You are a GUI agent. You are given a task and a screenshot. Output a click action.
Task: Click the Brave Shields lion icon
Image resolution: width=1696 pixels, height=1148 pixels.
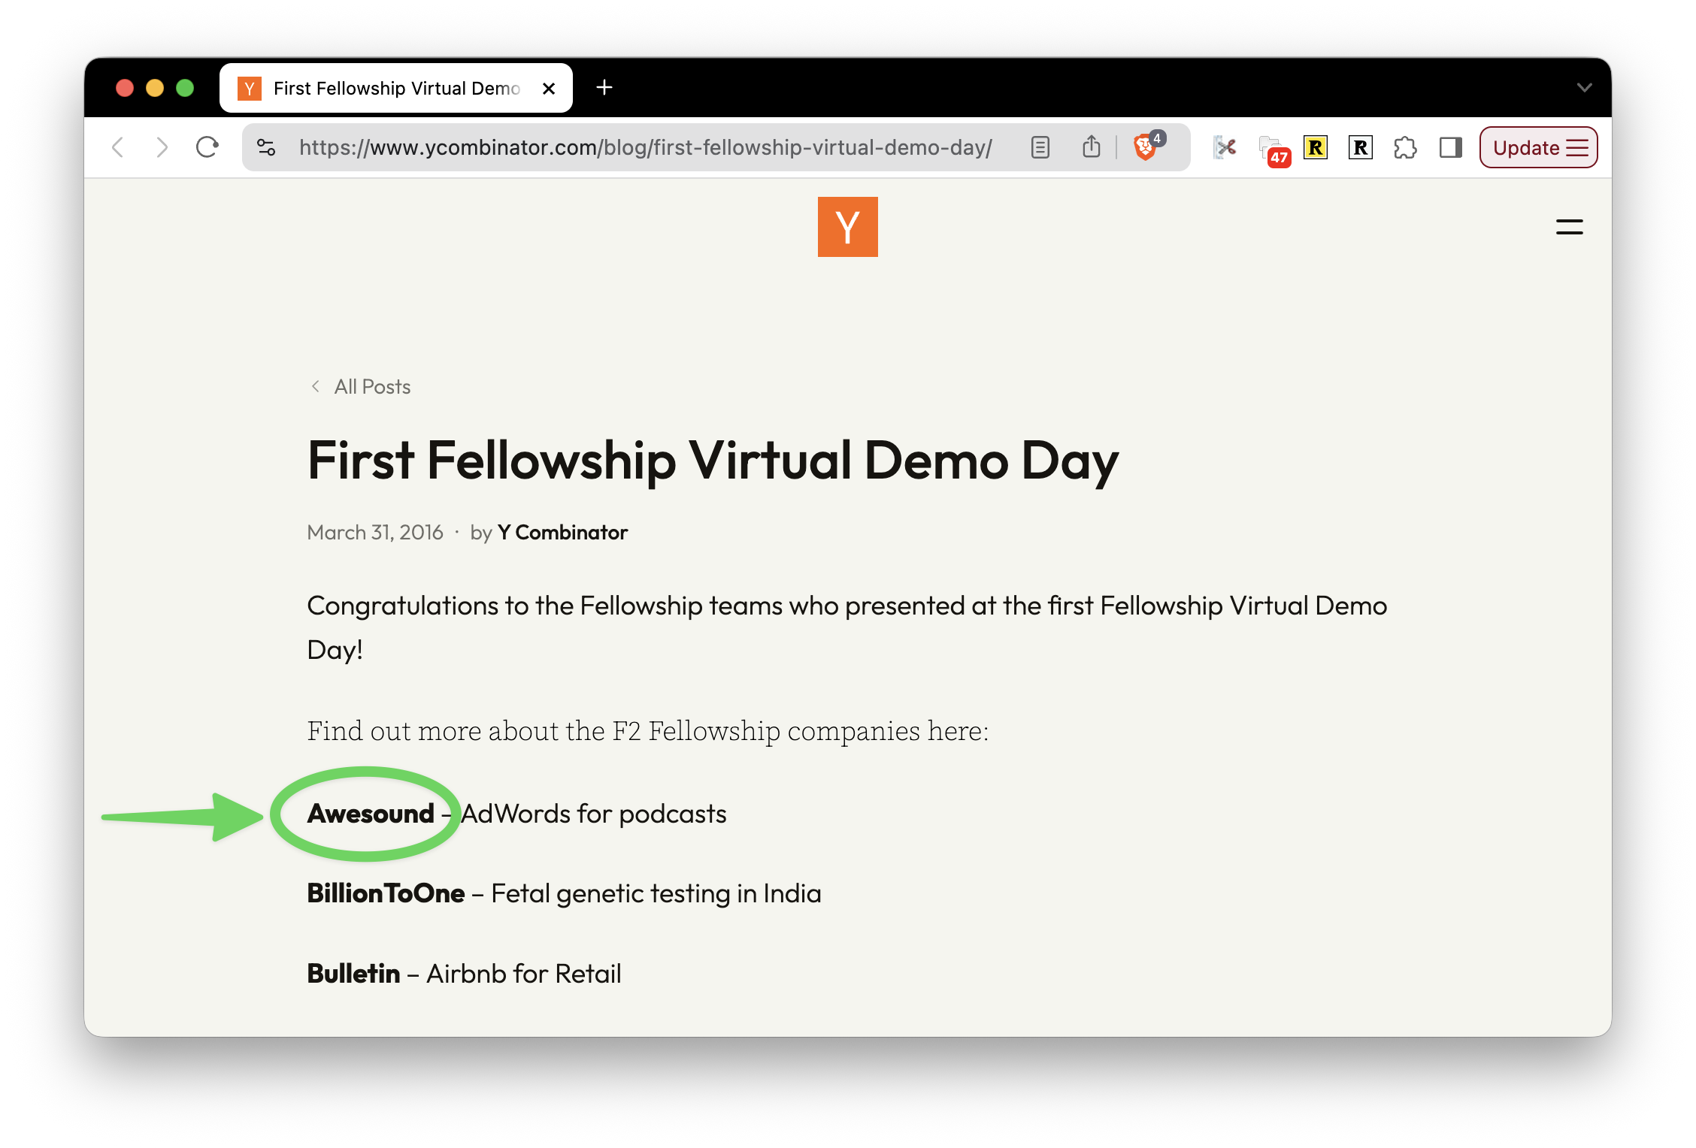click(x=1144, y=147)
